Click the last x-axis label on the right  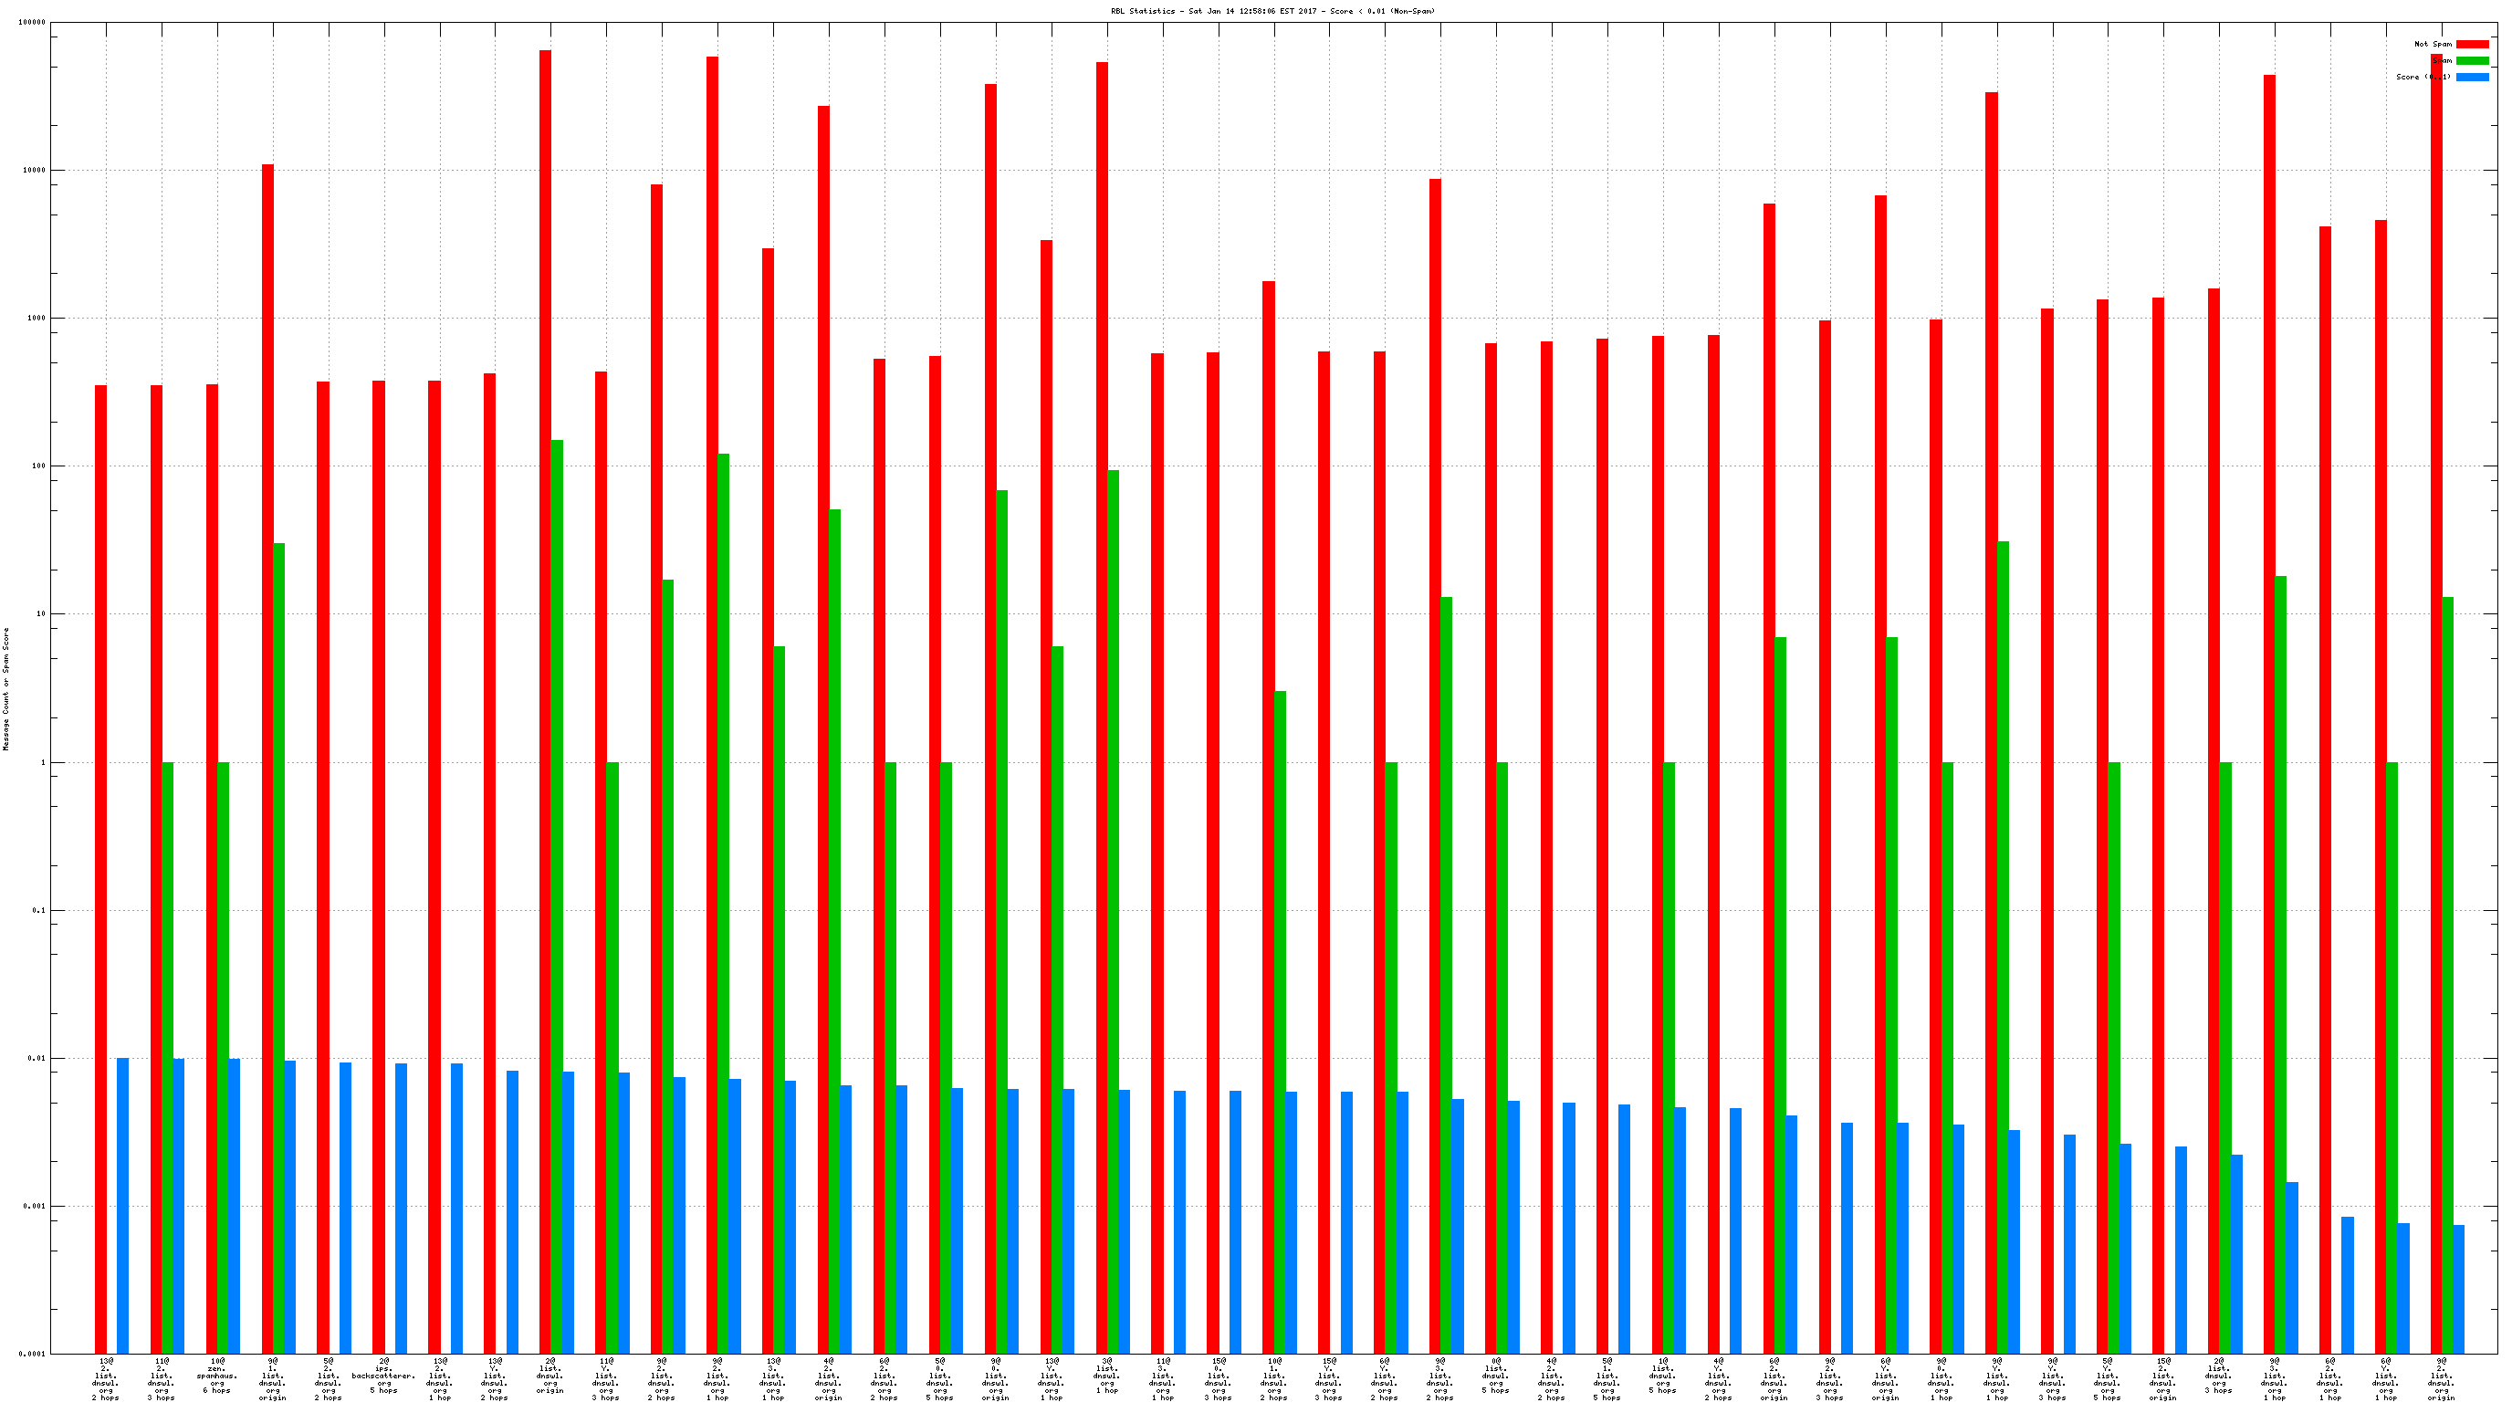point(2441,1379)
